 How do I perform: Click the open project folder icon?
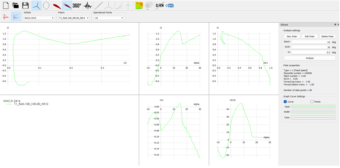click(x=16, y=5)
